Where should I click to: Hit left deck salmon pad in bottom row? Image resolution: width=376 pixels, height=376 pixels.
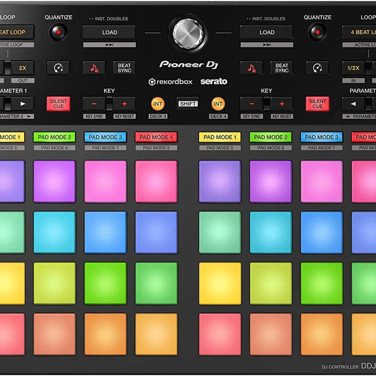[x=55, y=334]
